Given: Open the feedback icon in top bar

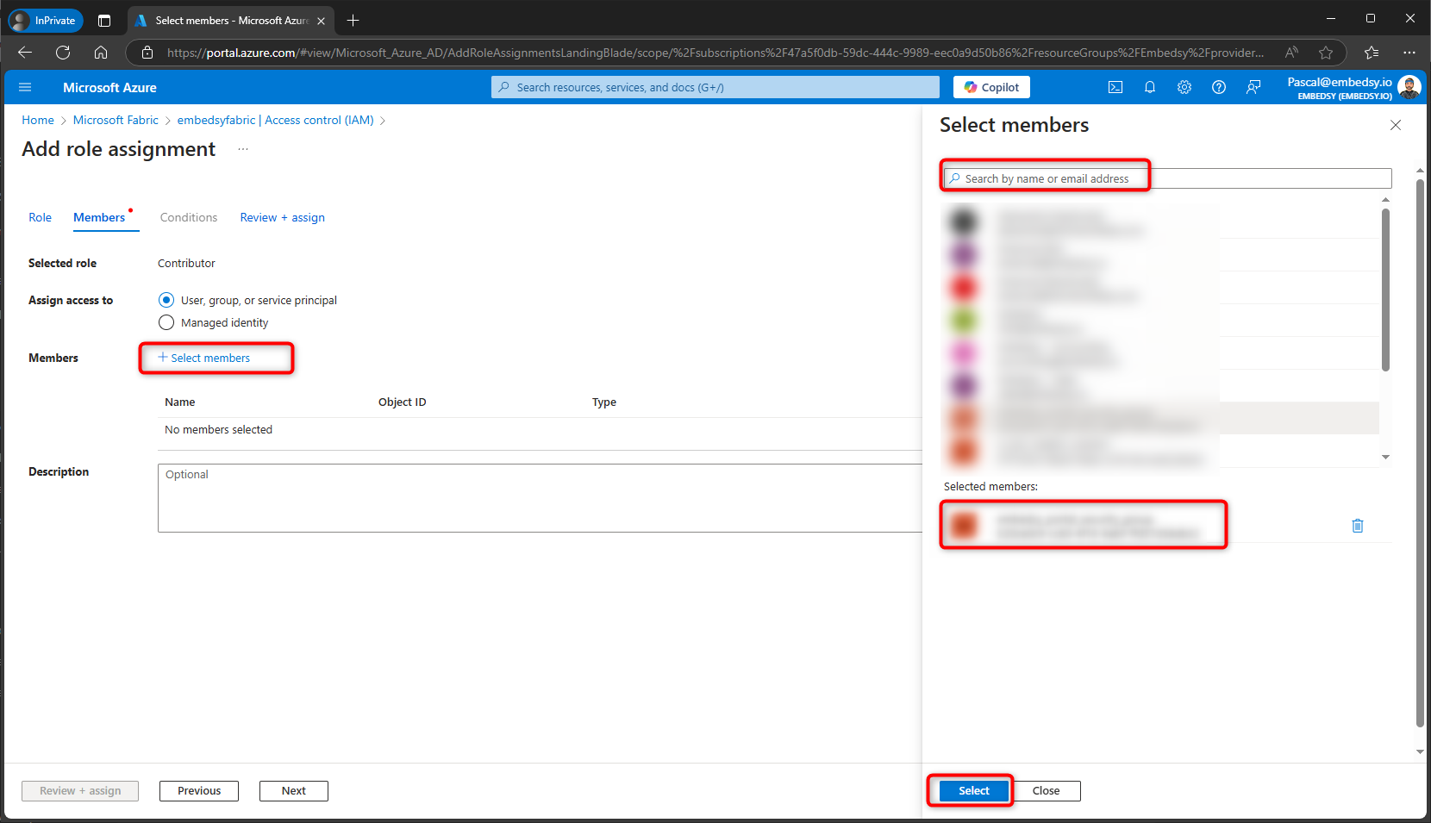Looking at the screenshot, I should click(x=1253, y=86).
